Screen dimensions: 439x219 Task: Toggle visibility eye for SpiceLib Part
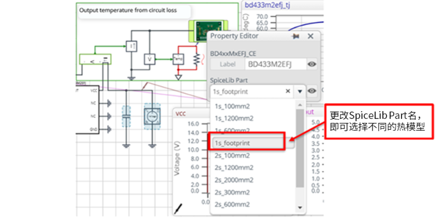[311, 91]
